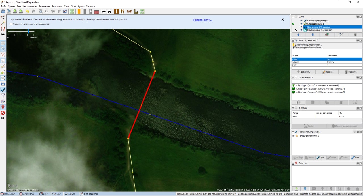Image resolution: width=363 pixels, height=196 pixels.
Task: Click the Upload data icon
Action: pyautogui.click(x=21, y=11)
